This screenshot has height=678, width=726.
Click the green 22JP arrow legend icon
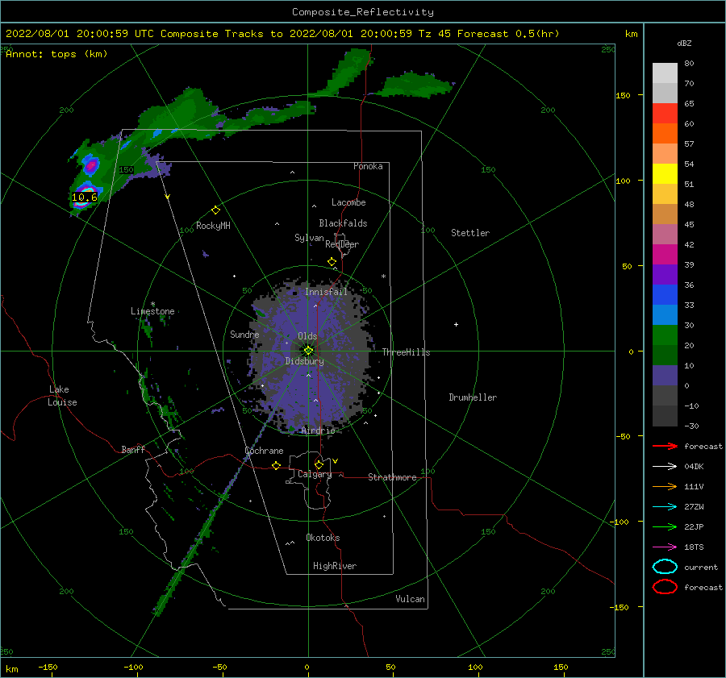tap(665, 526)
